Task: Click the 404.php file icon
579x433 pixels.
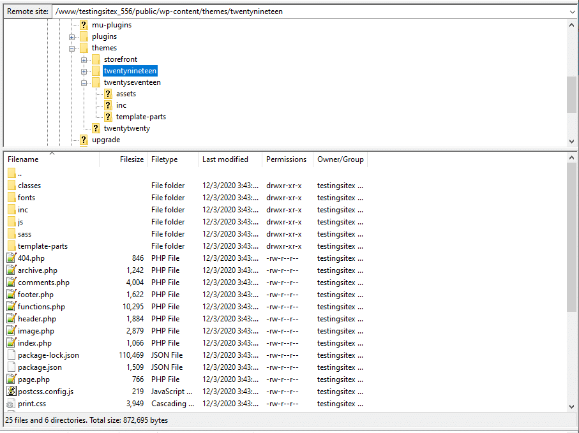Action: coord(11,258)
